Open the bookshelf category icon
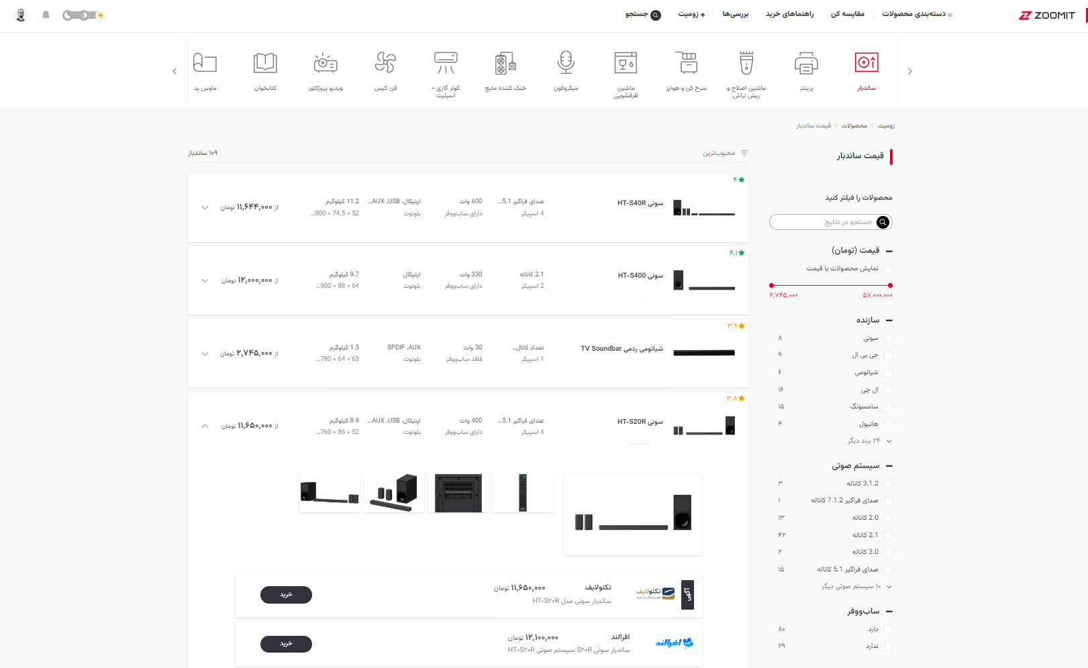This screenshot has width=1088, height=668. (265, 62)
